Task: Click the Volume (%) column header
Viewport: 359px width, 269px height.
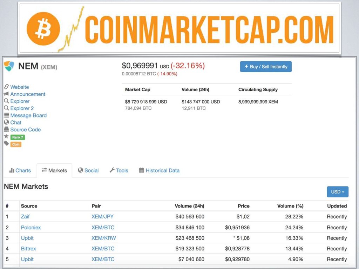Action: point(290,206)
